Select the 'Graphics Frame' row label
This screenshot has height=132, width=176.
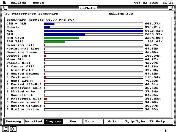[x=22, y=52]
